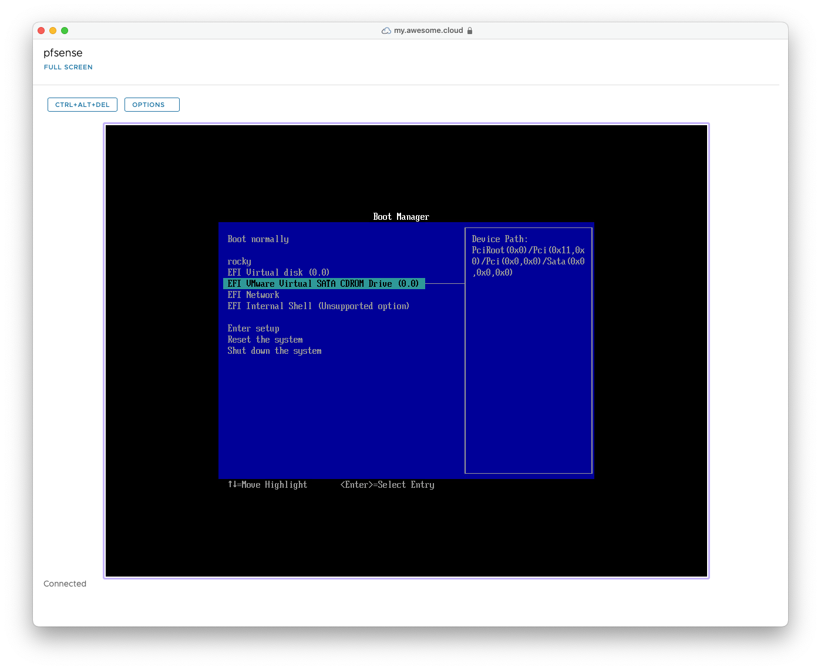Select "EFI Virtual disk (0.0)" entry

coord(278,273)
